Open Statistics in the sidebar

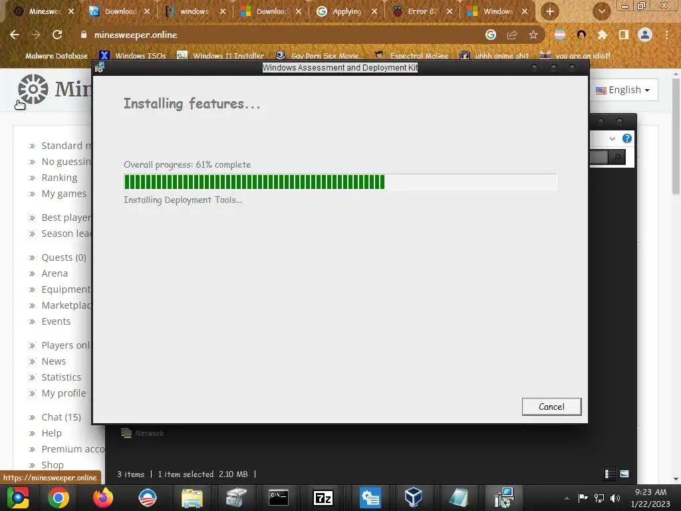[x=61, y=377]
